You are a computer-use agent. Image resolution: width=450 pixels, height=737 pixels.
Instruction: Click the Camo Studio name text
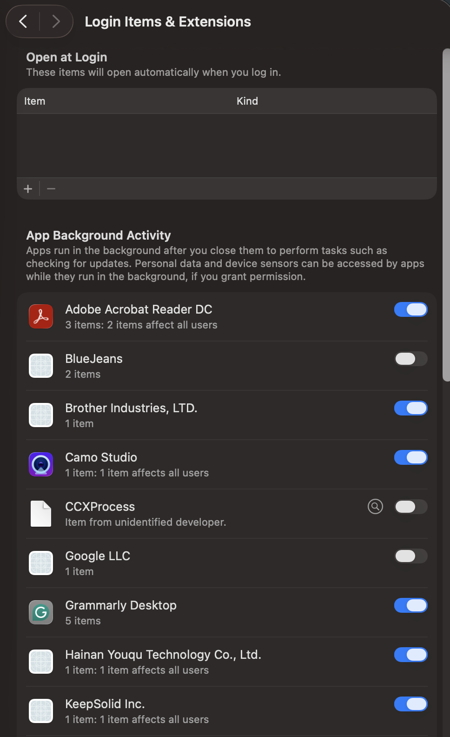tap(101, 457)
